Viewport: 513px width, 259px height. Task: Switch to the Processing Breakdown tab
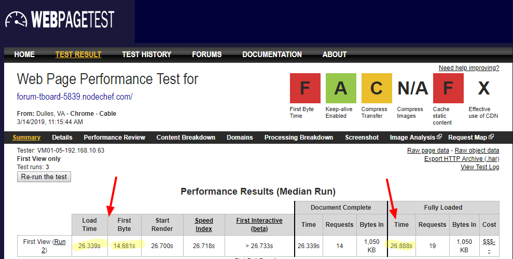click(x=299, y=138)
